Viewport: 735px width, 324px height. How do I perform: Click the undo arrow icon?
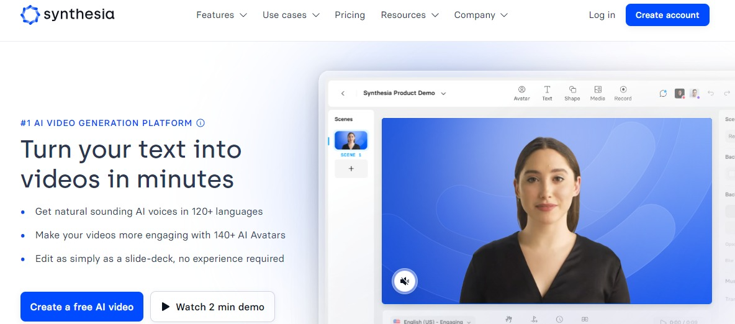(711, 93)
